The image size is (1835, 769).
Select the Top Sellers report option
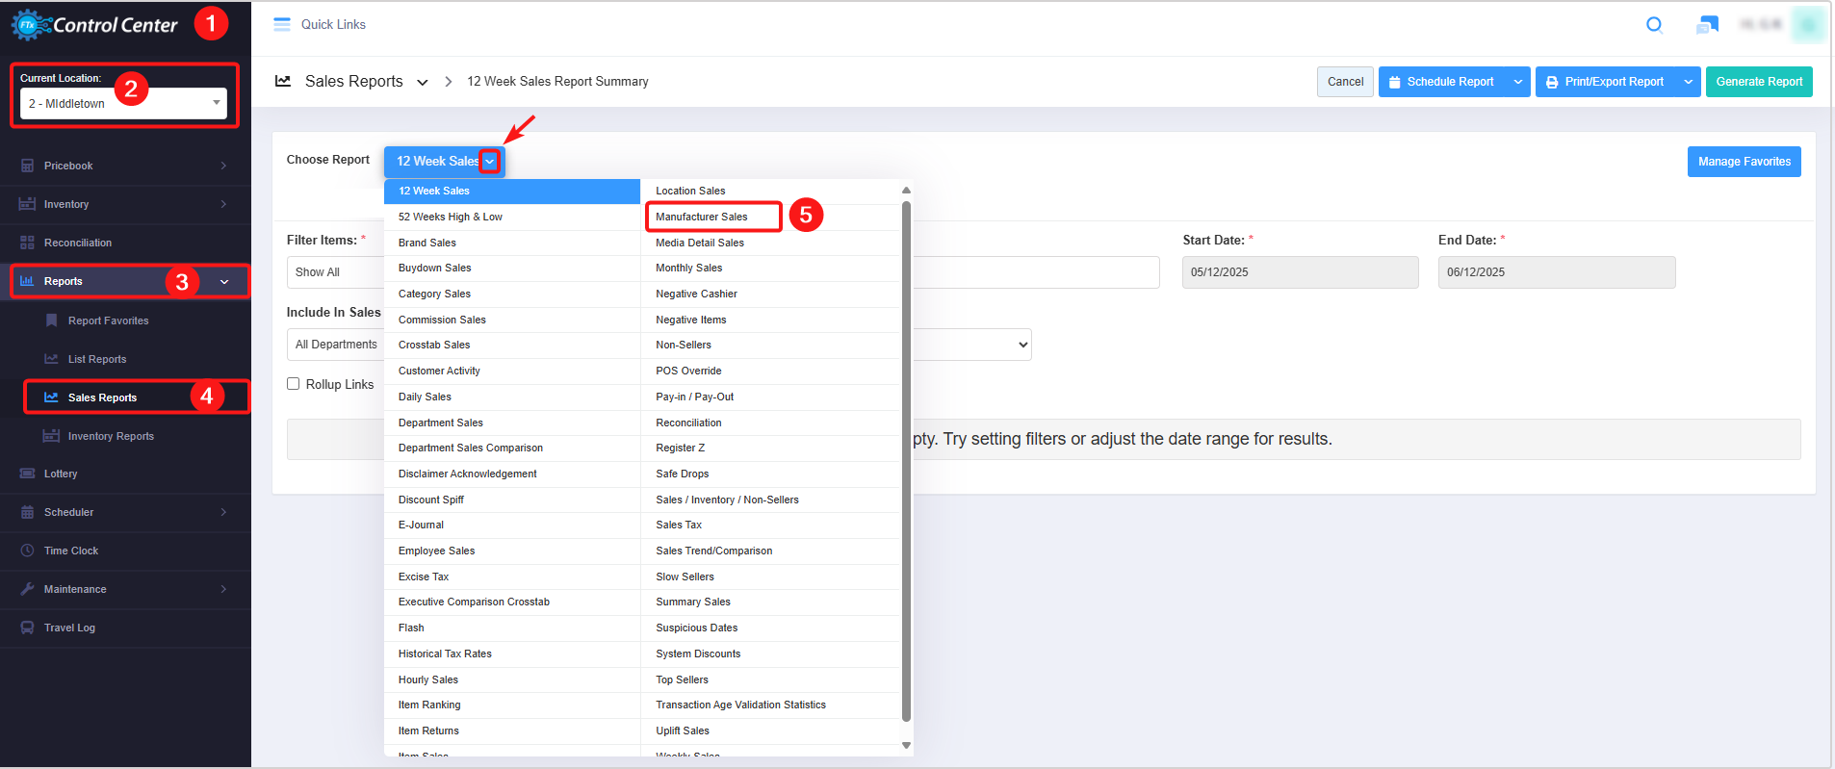coord(682,679)
